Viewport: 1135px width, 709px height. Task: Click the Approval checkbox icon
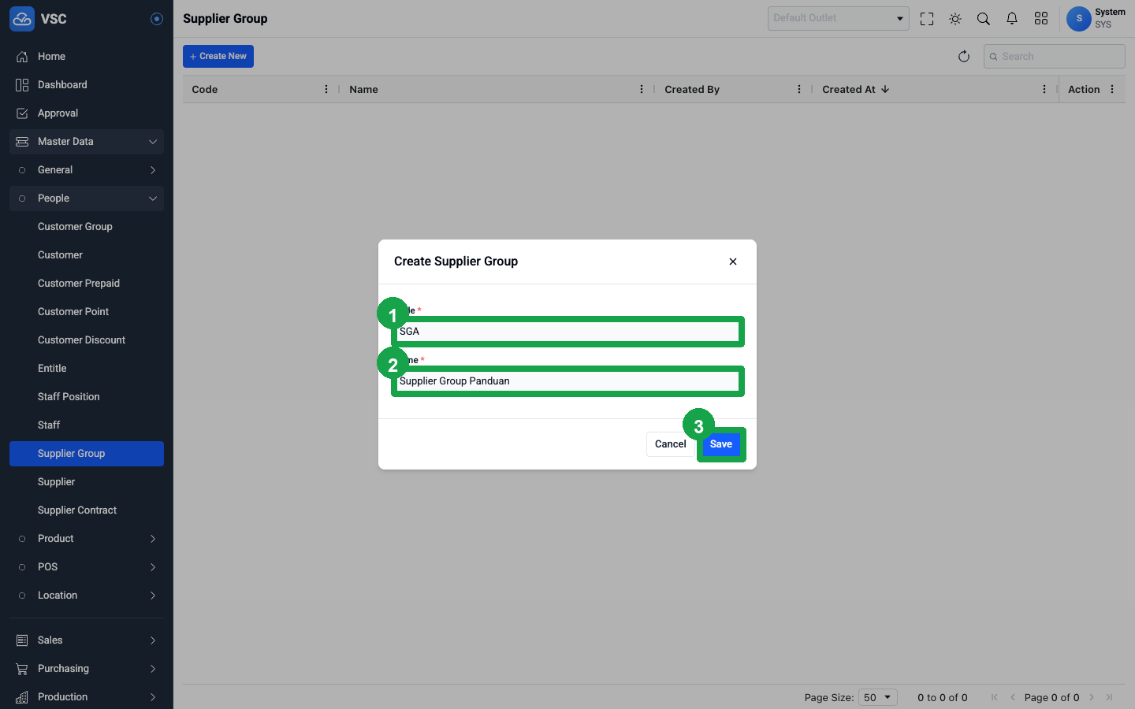22,113
